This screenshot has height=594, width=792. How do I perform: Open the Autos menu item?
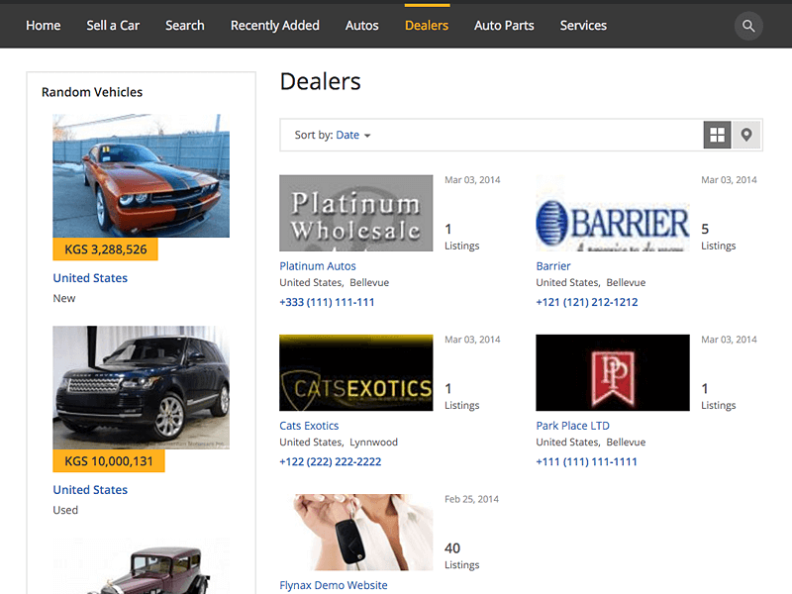361,26
